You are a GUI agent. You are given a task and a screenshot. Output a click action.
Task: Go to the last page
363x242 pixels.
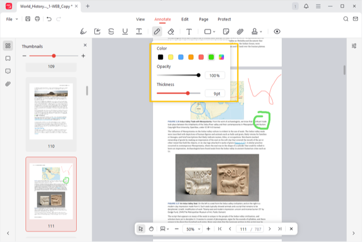(280, 229)
